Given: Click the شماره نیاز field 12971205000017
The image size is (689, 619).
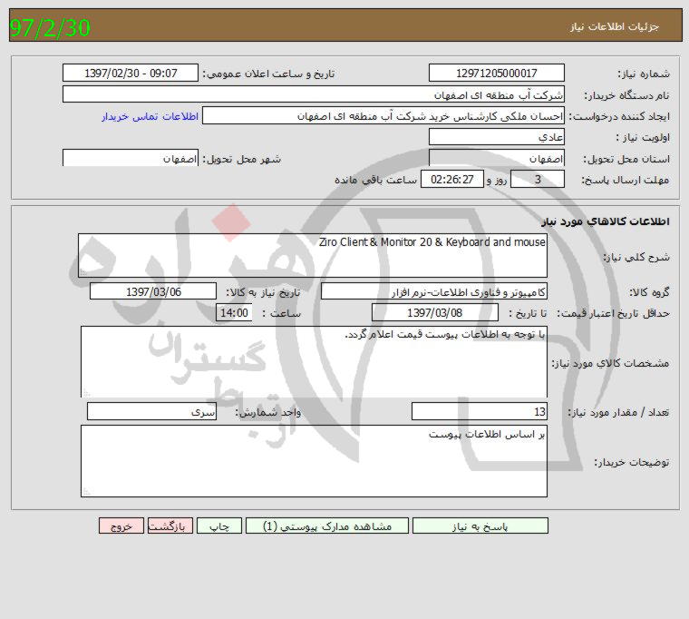Looking at the screenshot, I should [496, 74].
